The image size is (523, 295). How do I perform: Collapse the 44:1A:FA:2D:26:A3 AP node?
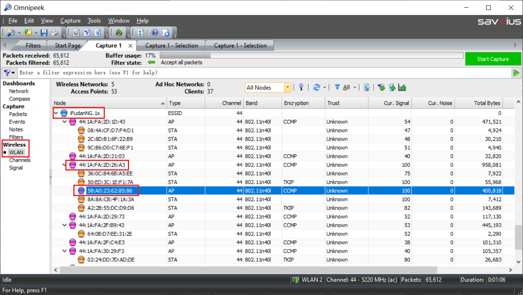click(x=65, y=165)
